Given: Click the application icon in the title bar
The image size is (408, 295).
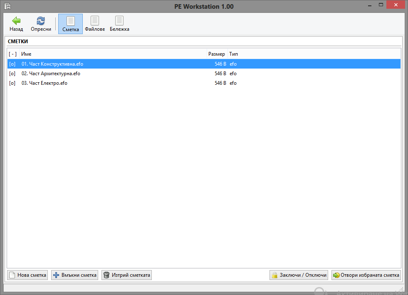Looking at the screenshot, I should coord(7,6).
